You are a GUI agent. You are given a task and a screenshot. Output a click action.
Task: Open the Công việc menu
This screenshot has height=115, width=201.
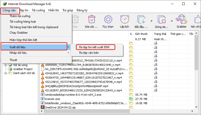coord(9,10)
